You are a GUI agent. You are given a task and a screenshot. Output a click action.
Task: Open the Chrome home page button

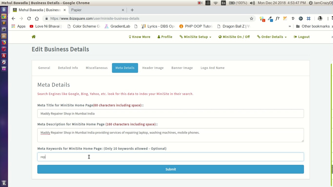coord(37,18)
